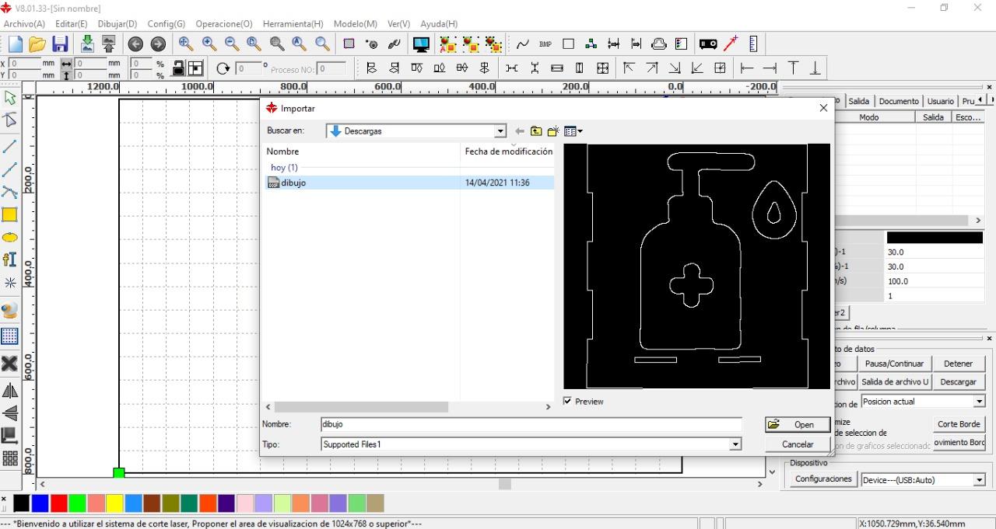Toggle the Preview checkbox in Importar dialog
This screenshot has width=996, height=529.
click(x=567, y=401)
